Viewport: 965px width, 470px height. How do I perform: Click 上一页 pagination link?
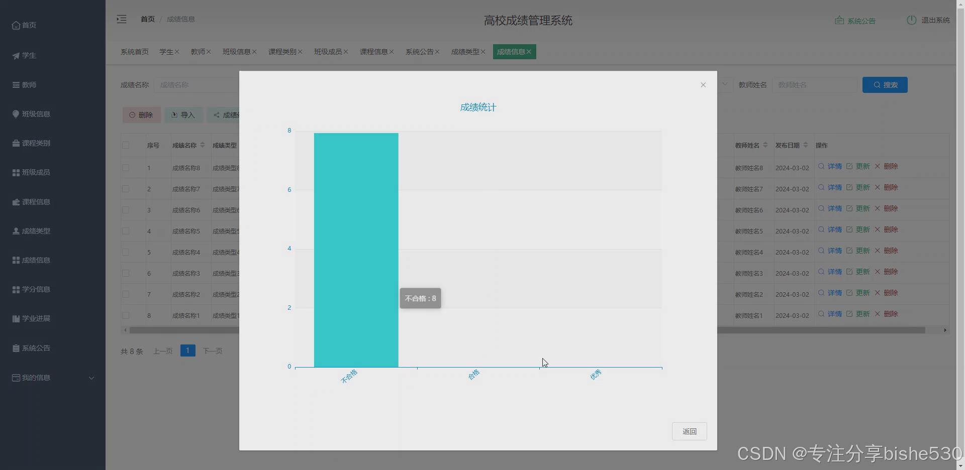[163, 351]
